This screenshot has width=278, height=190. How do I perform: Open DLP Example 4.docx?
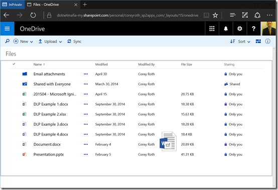[51, 134]
